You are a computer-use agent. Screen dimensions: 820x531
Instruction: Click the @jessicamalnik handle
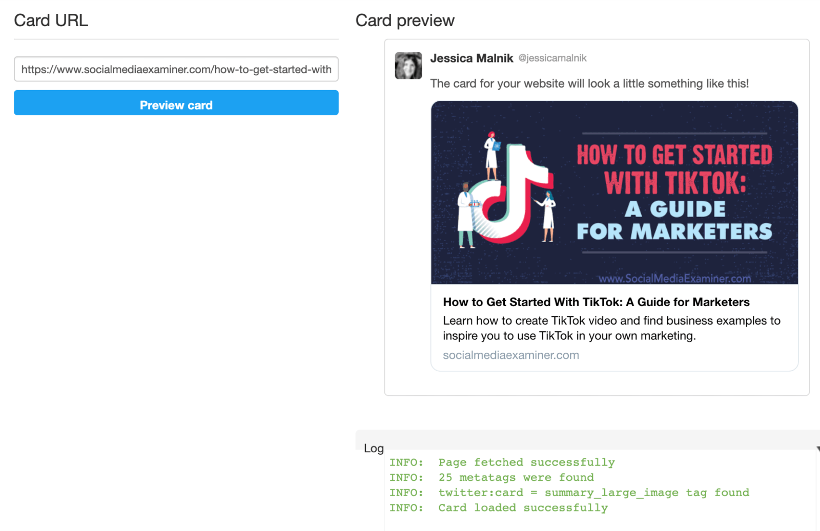tap(552, 58)
